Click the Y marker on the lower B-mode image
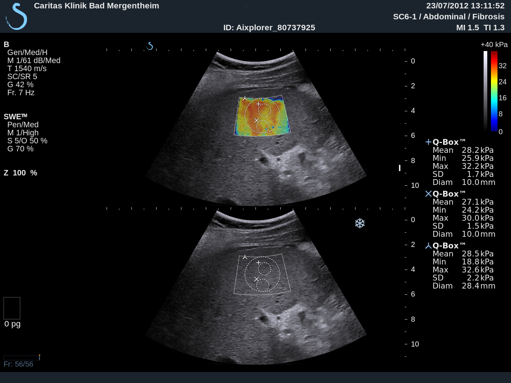 [x=245, y=257]
